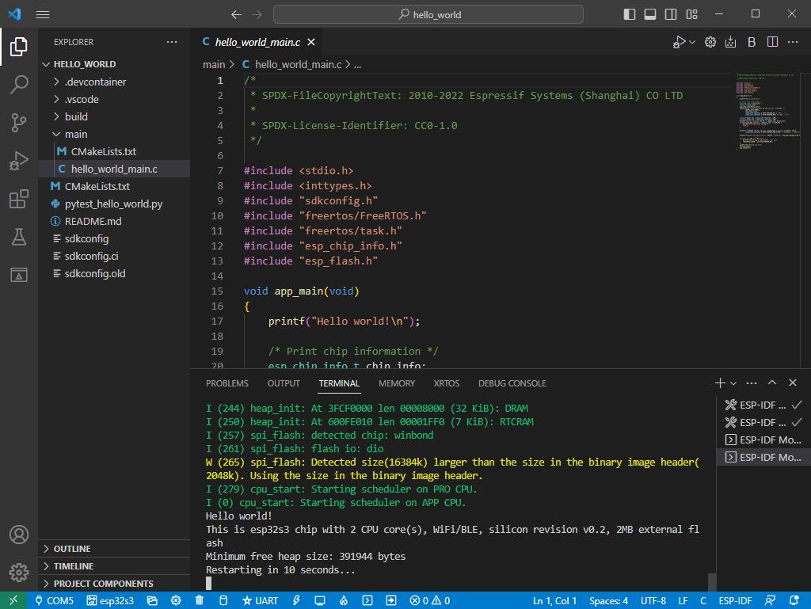Click the hello_world command center search box
Viewport: 811px width, 609px height.
click(428, 14)
